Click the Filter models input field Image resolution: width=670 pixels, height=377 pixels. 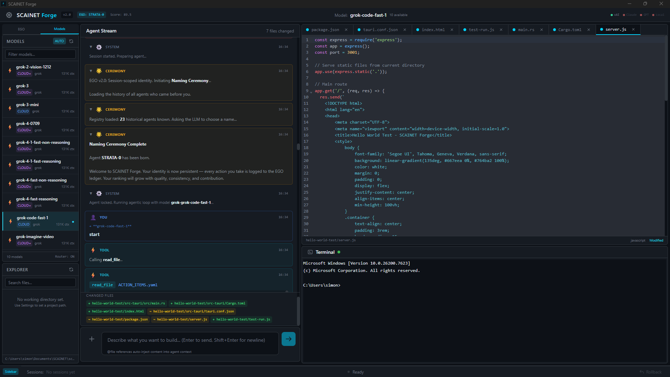point(40,54)
